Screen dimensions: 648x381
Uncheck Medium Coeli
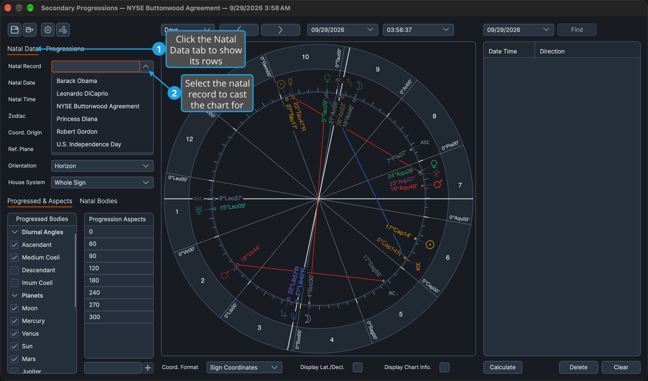pos(15,258)
